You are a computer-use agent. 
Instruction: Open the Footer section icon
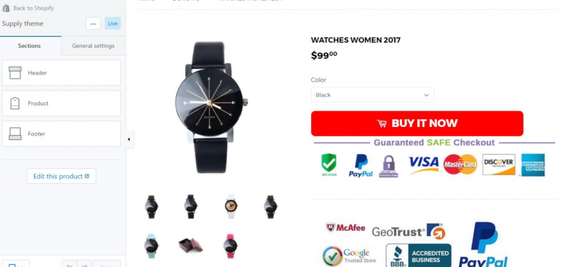[x=15, y=133]
